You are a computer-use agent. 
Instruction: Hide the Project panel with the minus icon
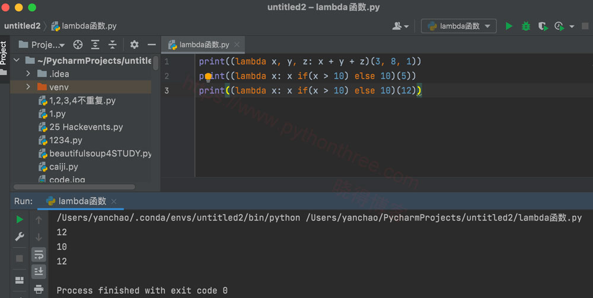pyautogui.click(x=152, y=44)
